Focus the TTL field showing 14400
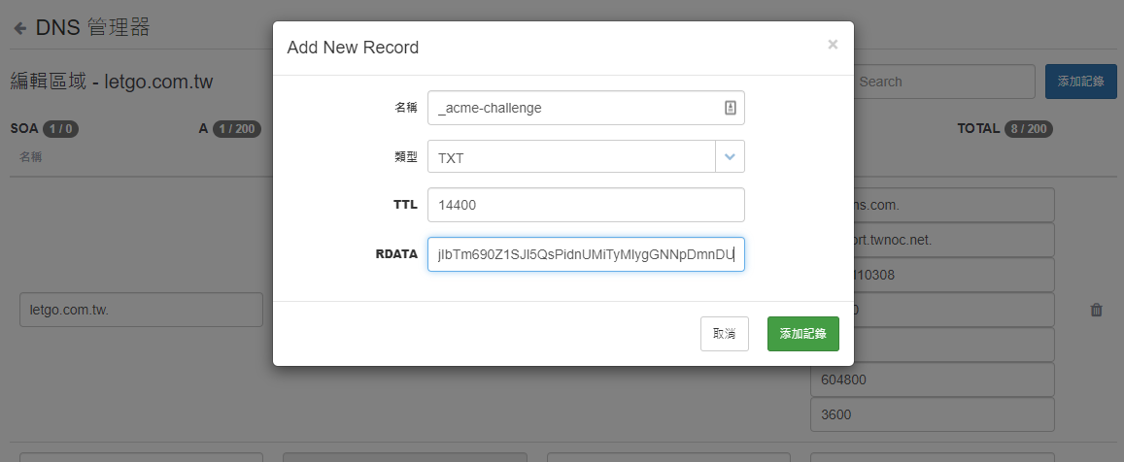The width and height of the screenshot is (1124, 462). pyautogui.click(x=586, y=205)
